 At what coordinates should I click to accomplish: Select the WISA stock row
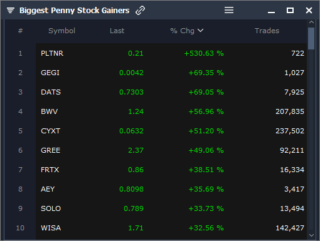coord(171,228)
